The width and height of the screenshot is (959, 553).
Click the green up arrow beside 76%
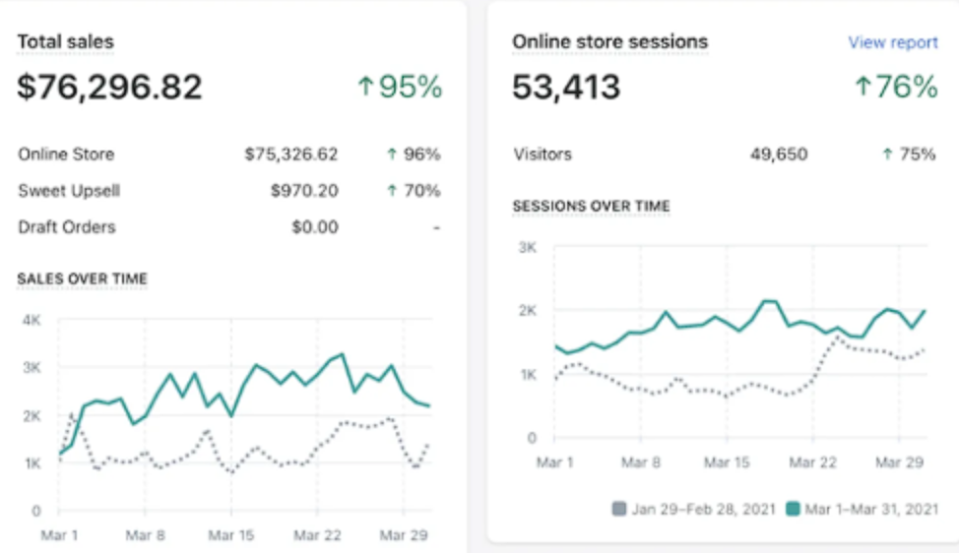click(863, 88)
